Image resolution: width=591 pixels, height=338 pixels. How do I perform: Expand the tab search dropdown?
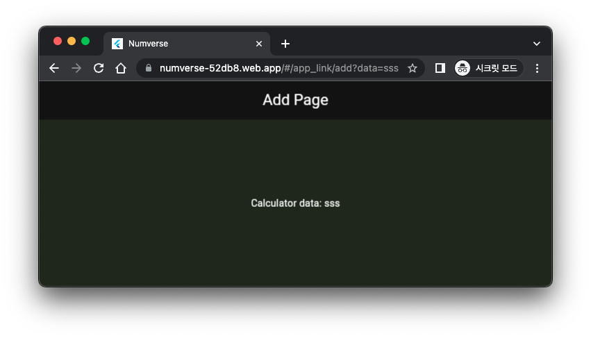click(537, 44)
